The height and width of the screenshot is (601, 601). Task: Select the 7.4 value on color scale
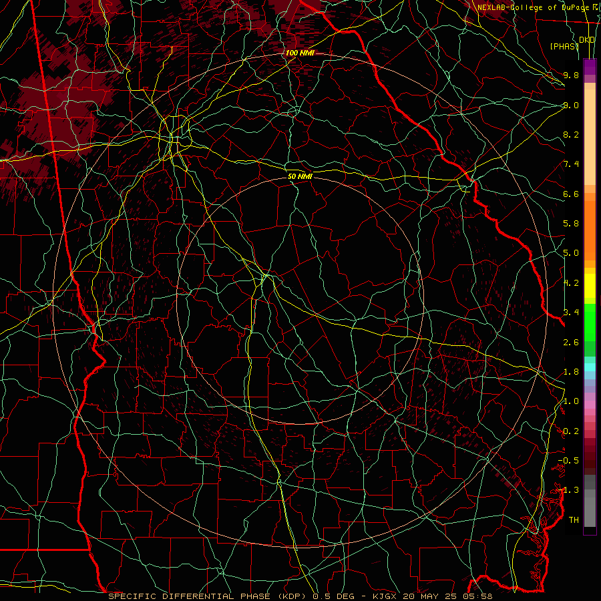(571, 164)
